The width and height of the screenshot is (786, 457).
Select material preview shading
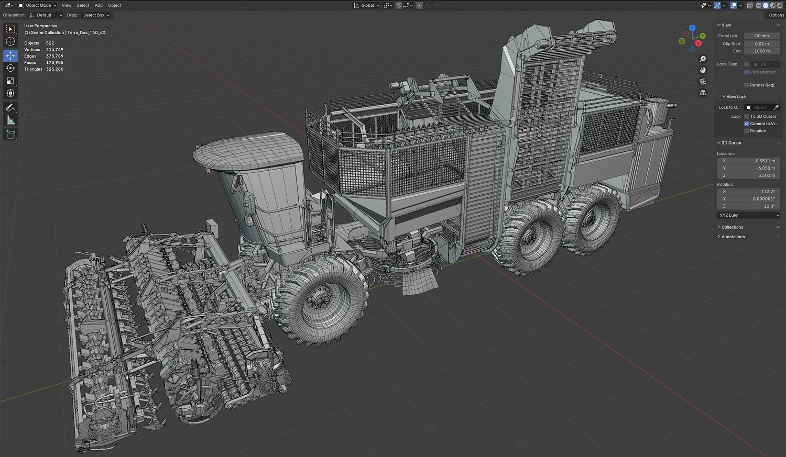772,5
